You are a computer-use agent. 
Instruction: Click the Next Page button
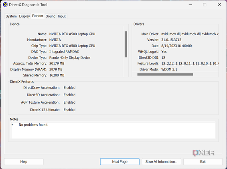(120, 162)
